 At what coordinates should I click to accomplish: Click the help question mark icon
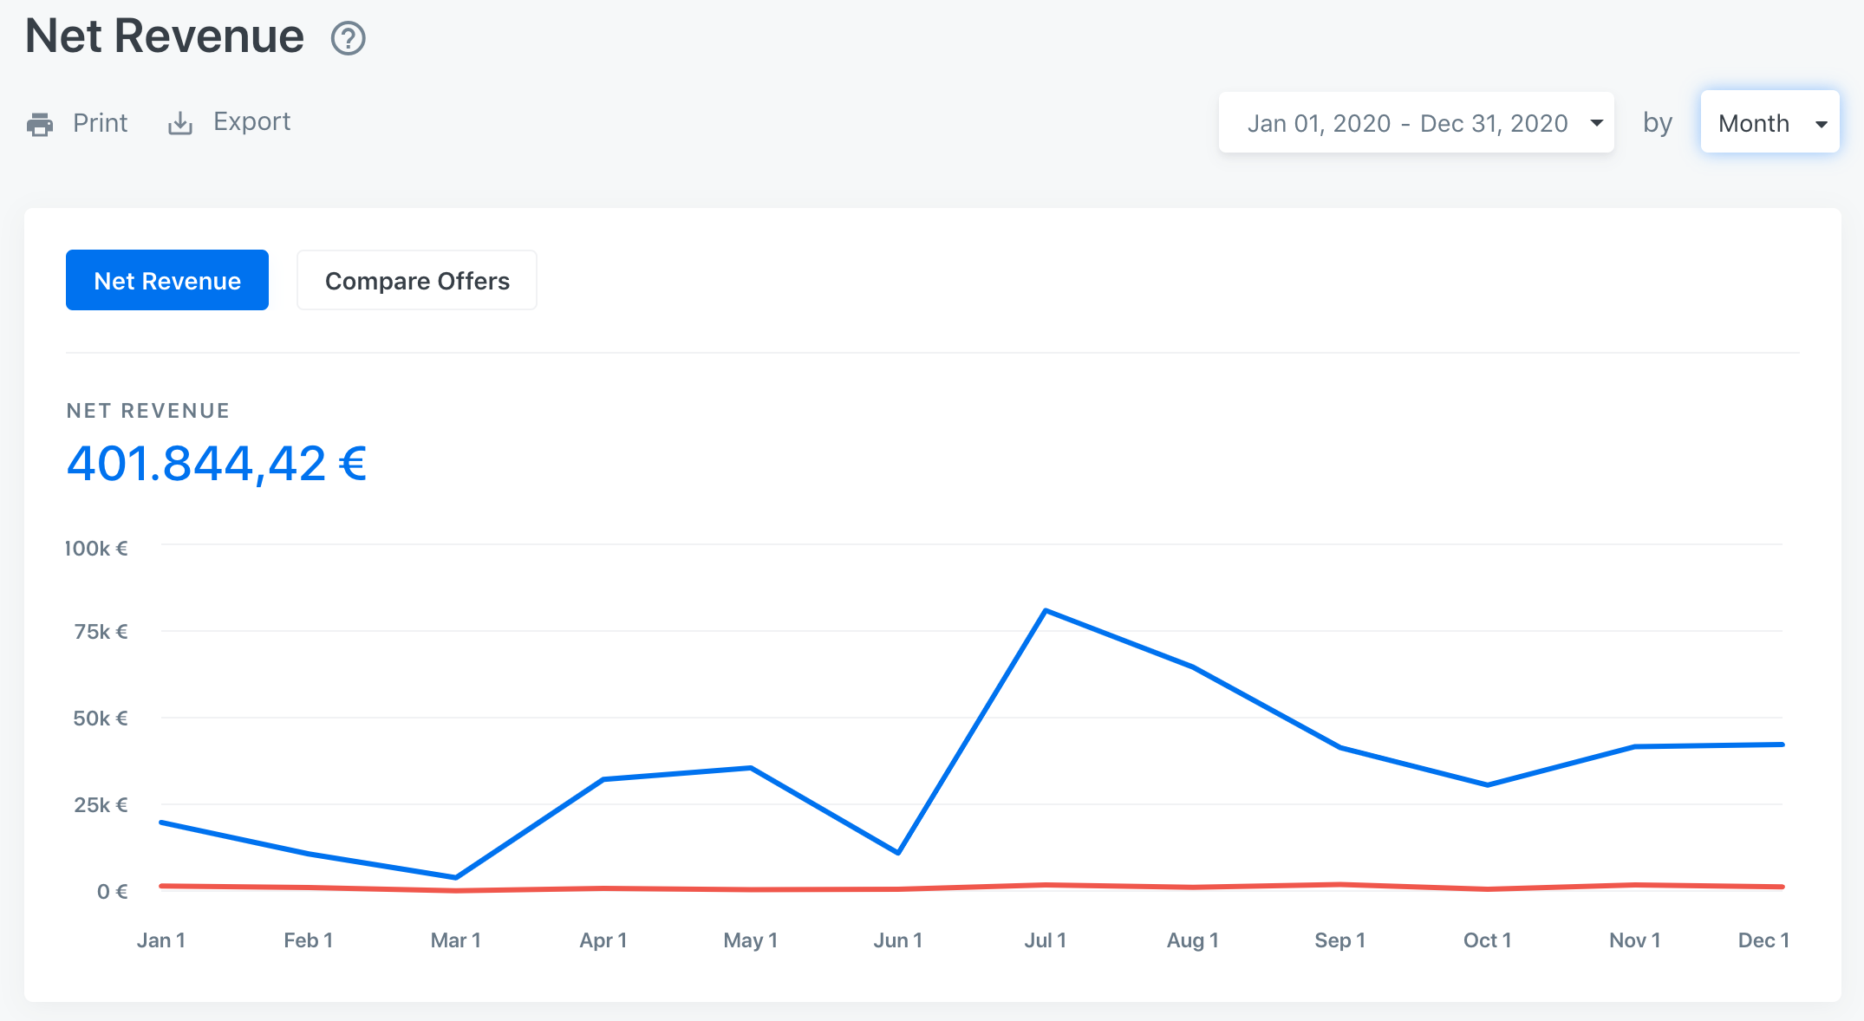(x=348, y=38)
